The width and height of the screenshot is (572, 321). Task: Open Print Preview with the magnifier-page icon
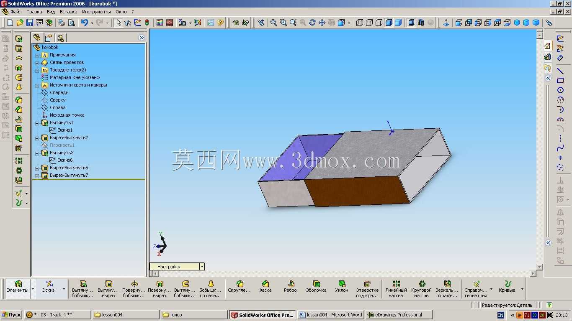[72, 23]
